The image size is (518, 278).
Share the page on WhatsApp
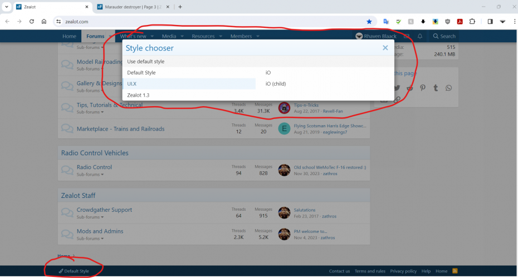(x=448, y=88)
